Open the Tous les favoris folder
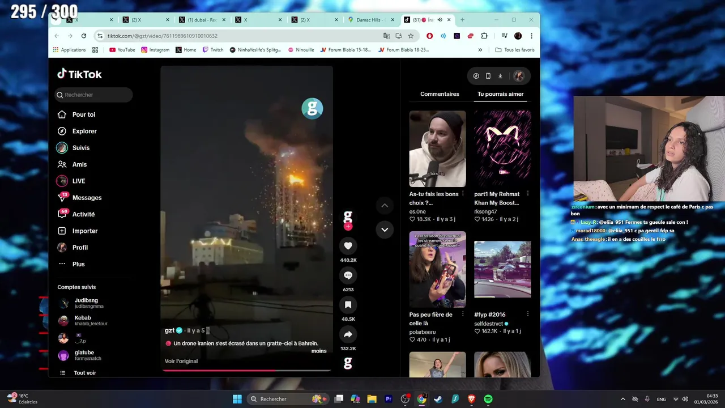 pos(515,50)
